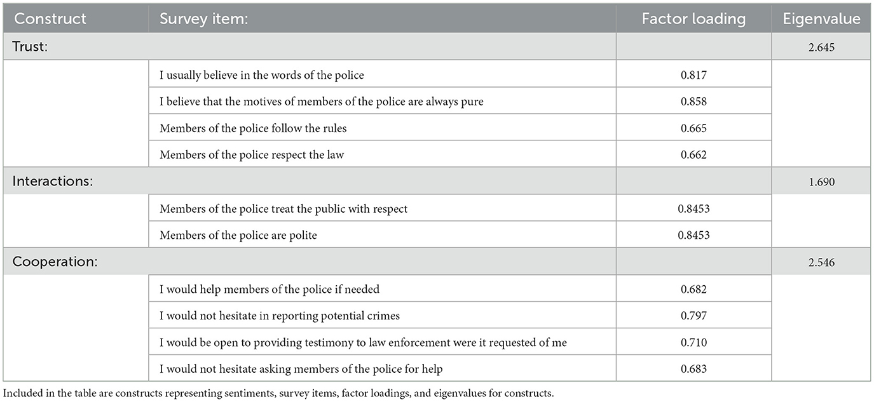Click the Cooperation construct row label

[x=55, y=262]
